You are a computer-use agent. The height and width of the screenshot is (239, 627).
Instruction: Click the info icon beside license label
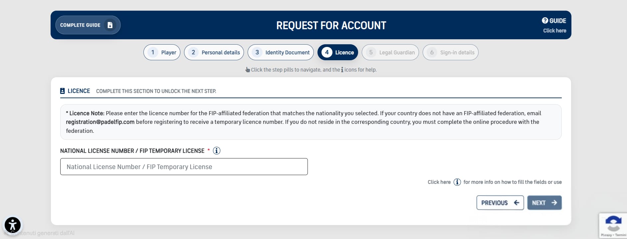217,151
